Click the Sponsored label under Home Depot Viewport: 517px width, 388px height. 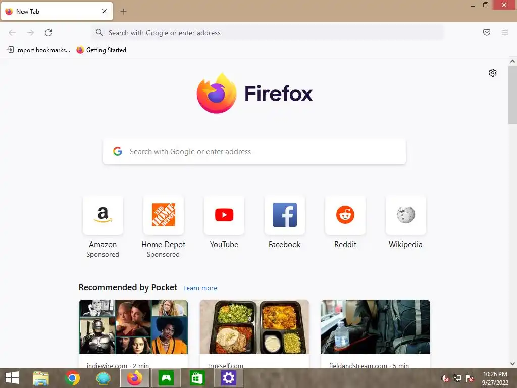click(x=164, y=255)
